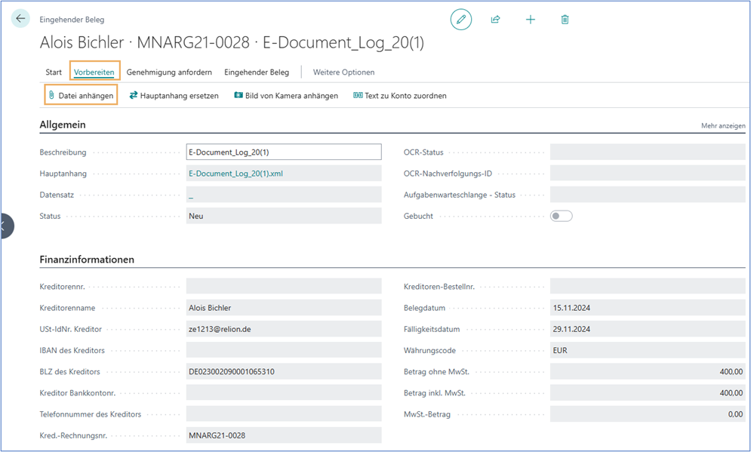751x452 pixels.
Task: Attach a file via Datei anhängen
Action: tap(80, 96)
